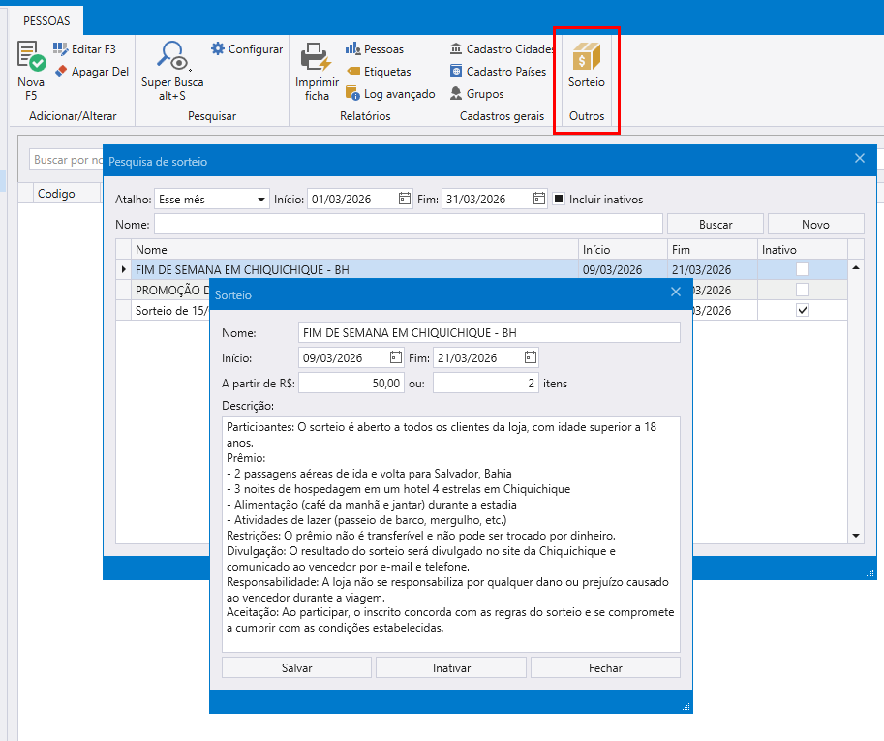The image size is (884, 741).
Task: Open the Sorteio raffle box icon
Action: [586, 56]
